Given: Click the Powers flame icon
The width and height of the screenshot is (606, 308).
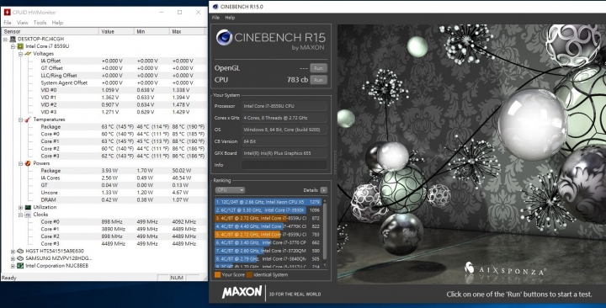Looking at the screenshot, I should (28, 163).
